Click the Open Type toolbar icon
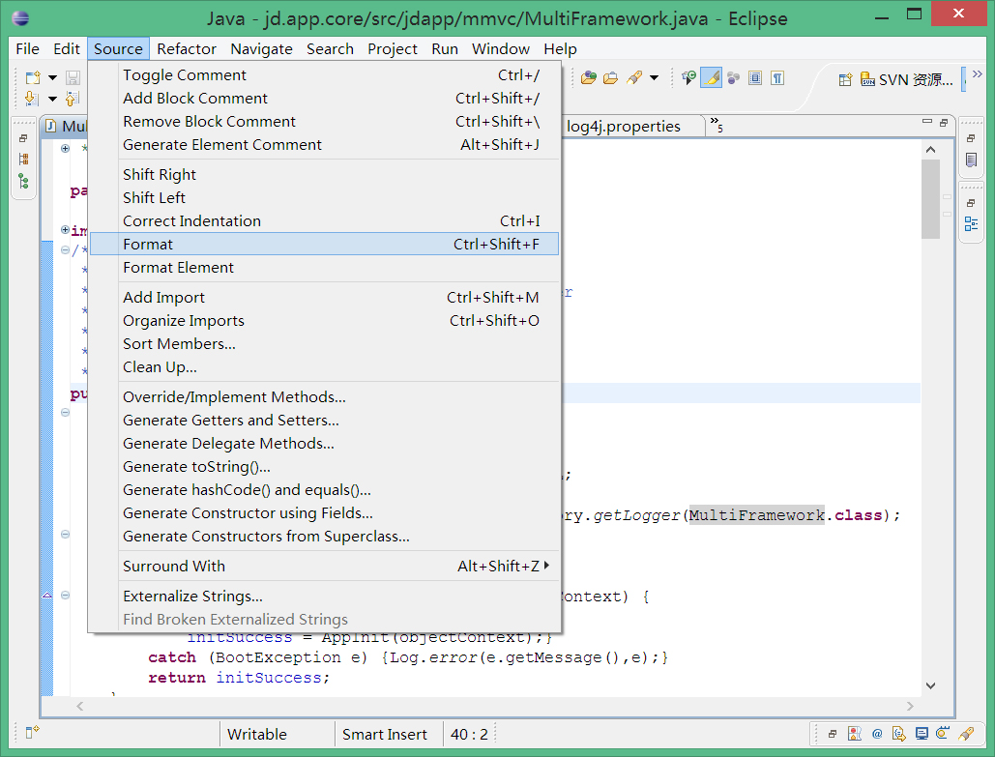This screenshot has width=995, height=757. (x=589, y=78)
